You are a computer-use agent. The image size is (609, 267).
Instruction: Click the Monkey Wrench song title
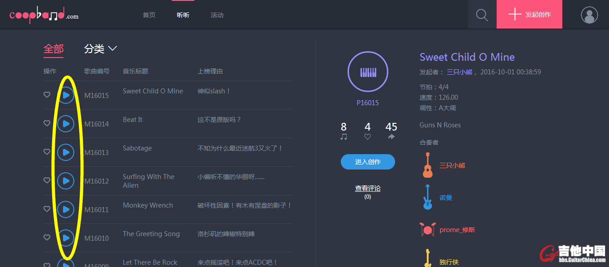(148, 205)
